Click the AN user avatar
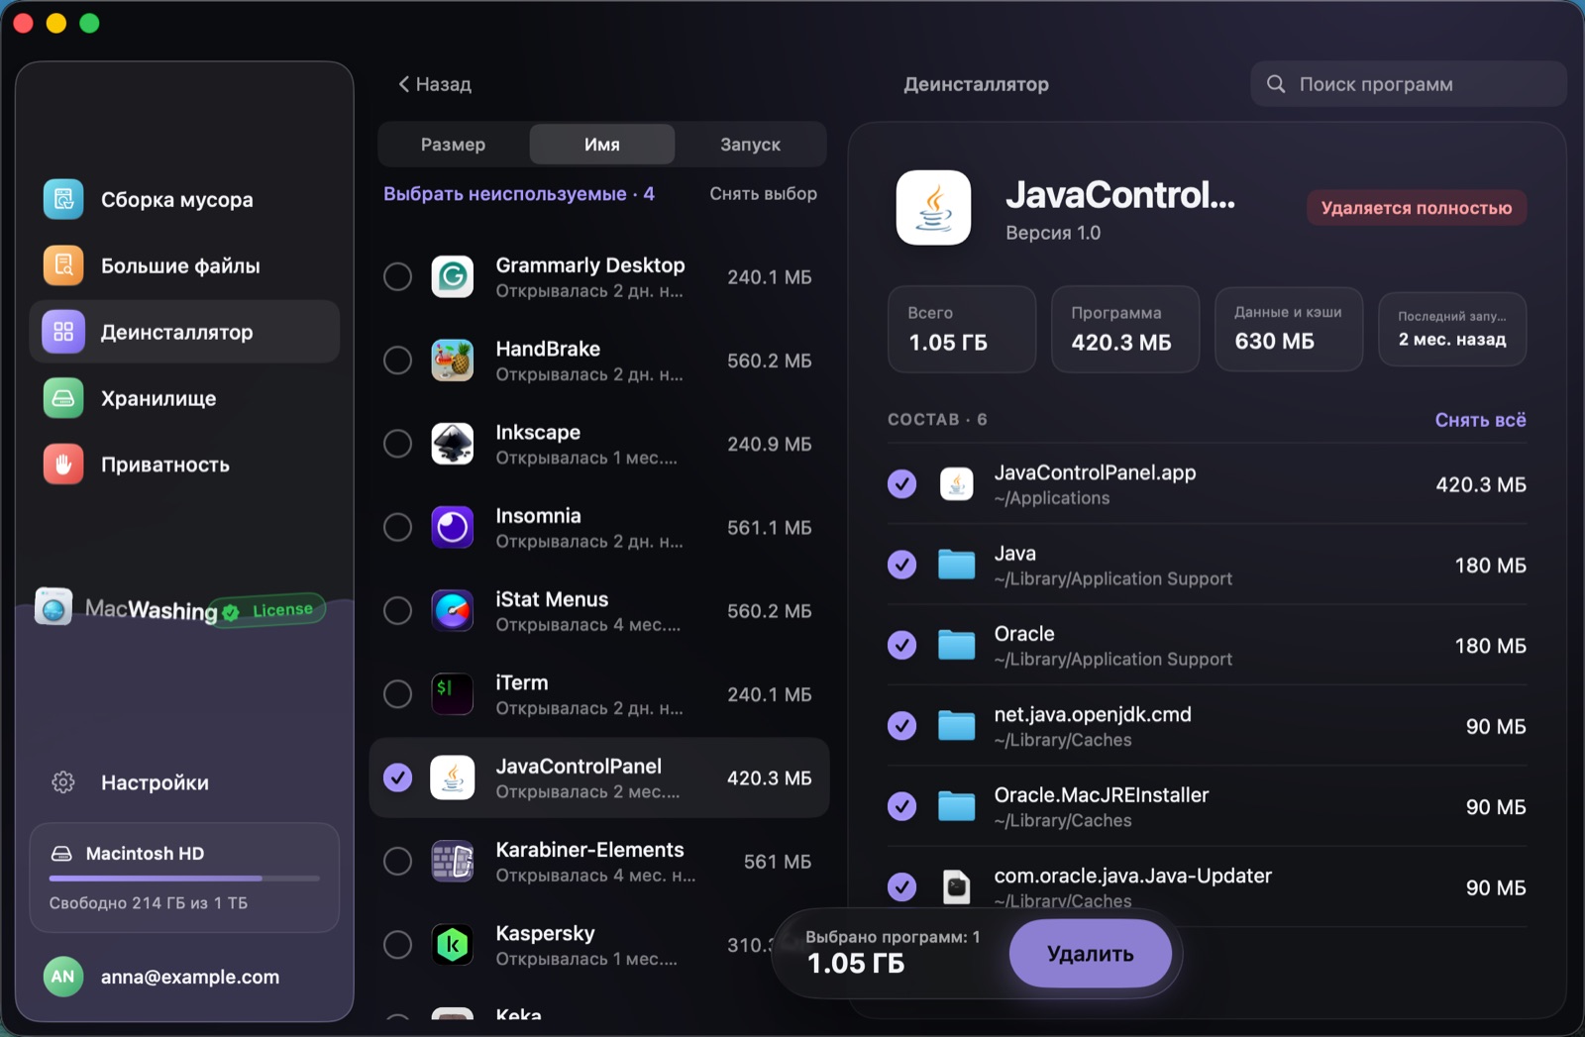This screenshot has width=1585, height=1037. pos(62,977)
